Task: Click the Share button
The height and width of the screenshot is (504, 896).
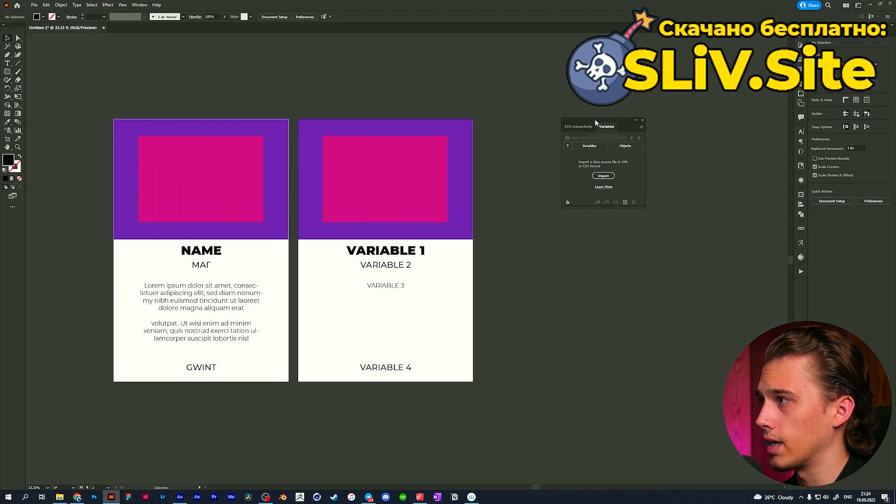Action: coord(809,6)
